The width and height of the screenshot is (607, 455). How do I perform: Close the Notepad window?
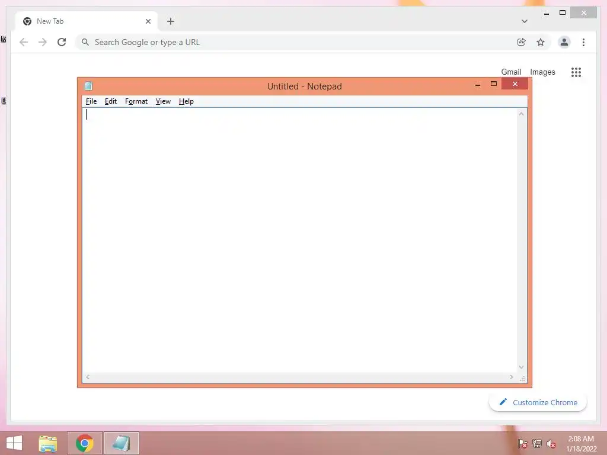pyautogui.click(x=515, y=84)
